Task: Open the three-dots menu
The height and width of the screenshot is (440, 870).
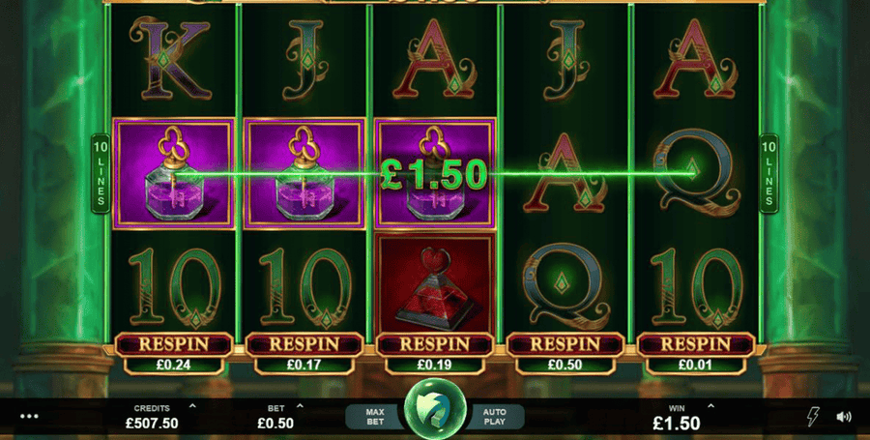Action: 29,416
